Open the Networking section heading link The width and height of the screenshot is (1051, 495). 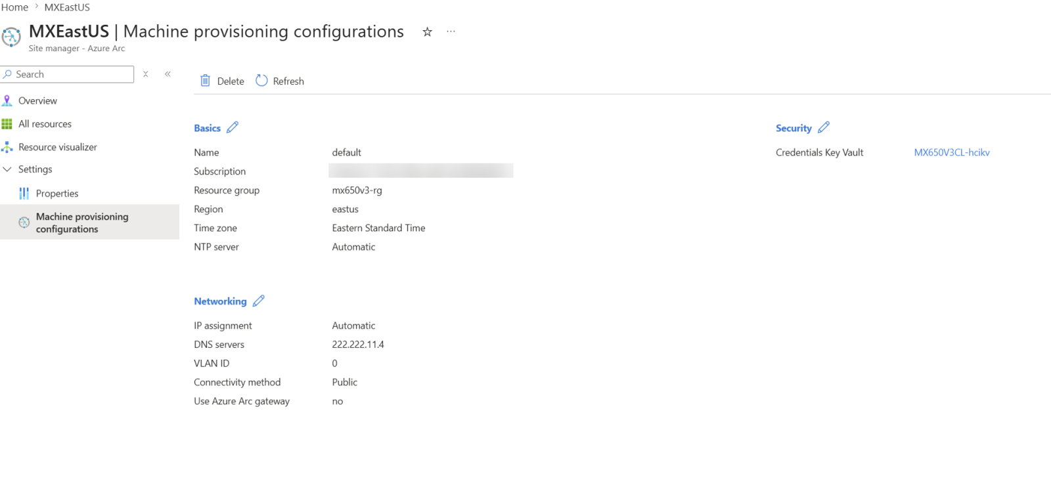[220, 301]
